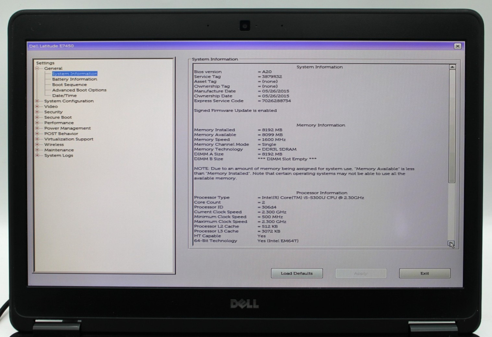Click Express Service Code value 7026288734
The width and height of the screenshot is (492, 337).
(276, 101)
